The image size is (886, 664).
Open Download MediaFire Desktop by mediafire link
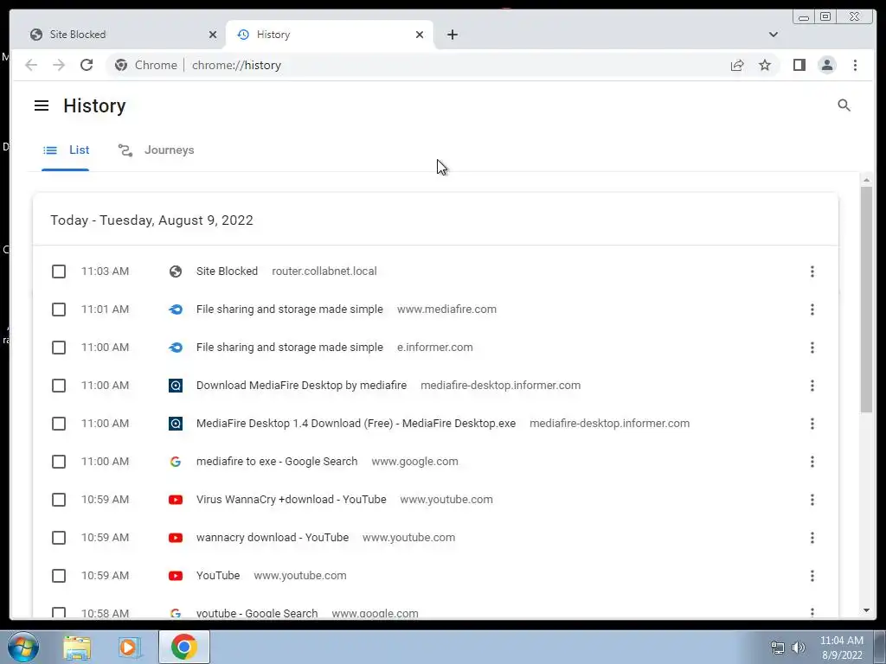(301, 385)
